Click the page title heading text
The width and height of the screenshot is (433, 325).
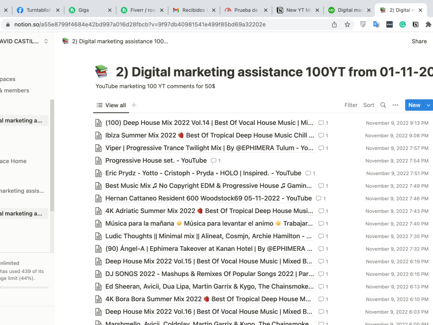coord(274,72)
